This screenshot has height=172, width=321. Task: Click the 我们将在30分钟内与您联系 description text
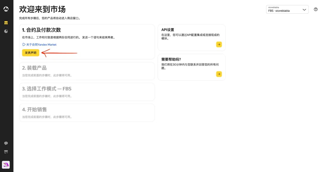coord(190,66)
